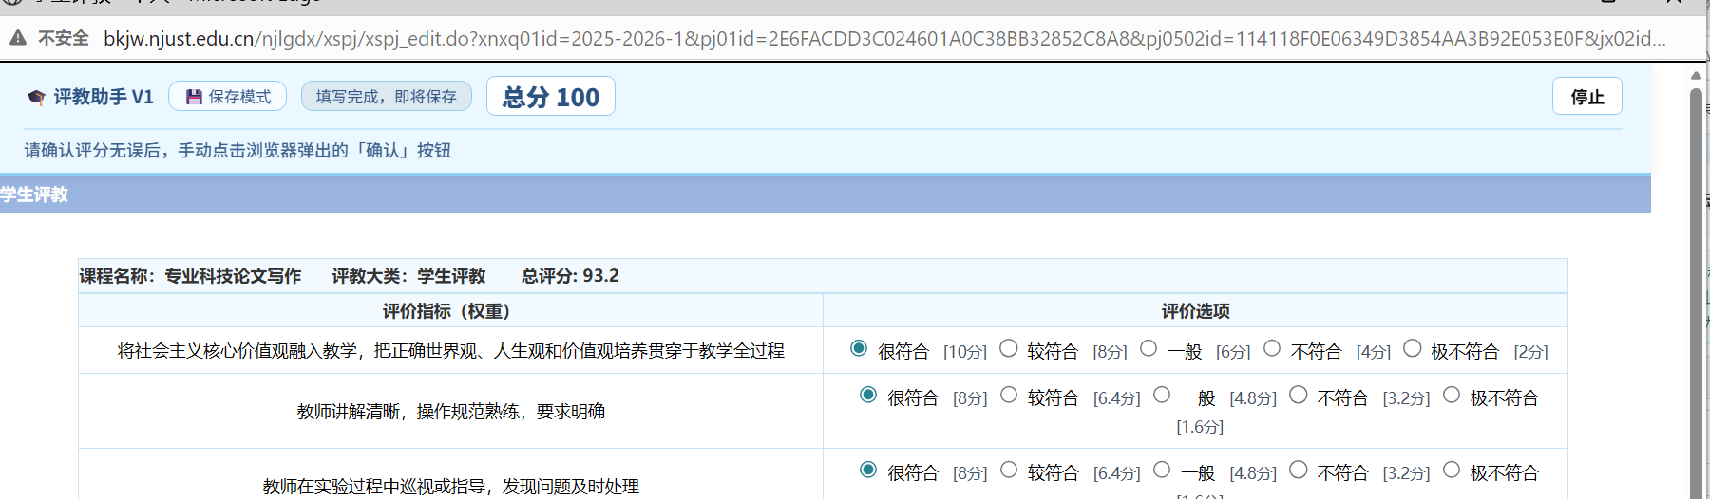Viewport: 1710px width, 499px height.
Task: Select 很符合 [8分] for 巡视或指导 row
Action: 868,471
